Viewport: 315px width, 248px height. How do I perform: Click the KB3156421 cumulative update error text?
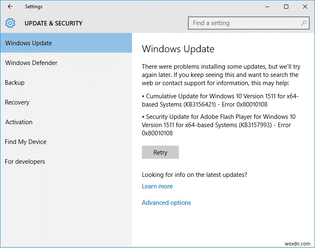click(x=220, y=100)
